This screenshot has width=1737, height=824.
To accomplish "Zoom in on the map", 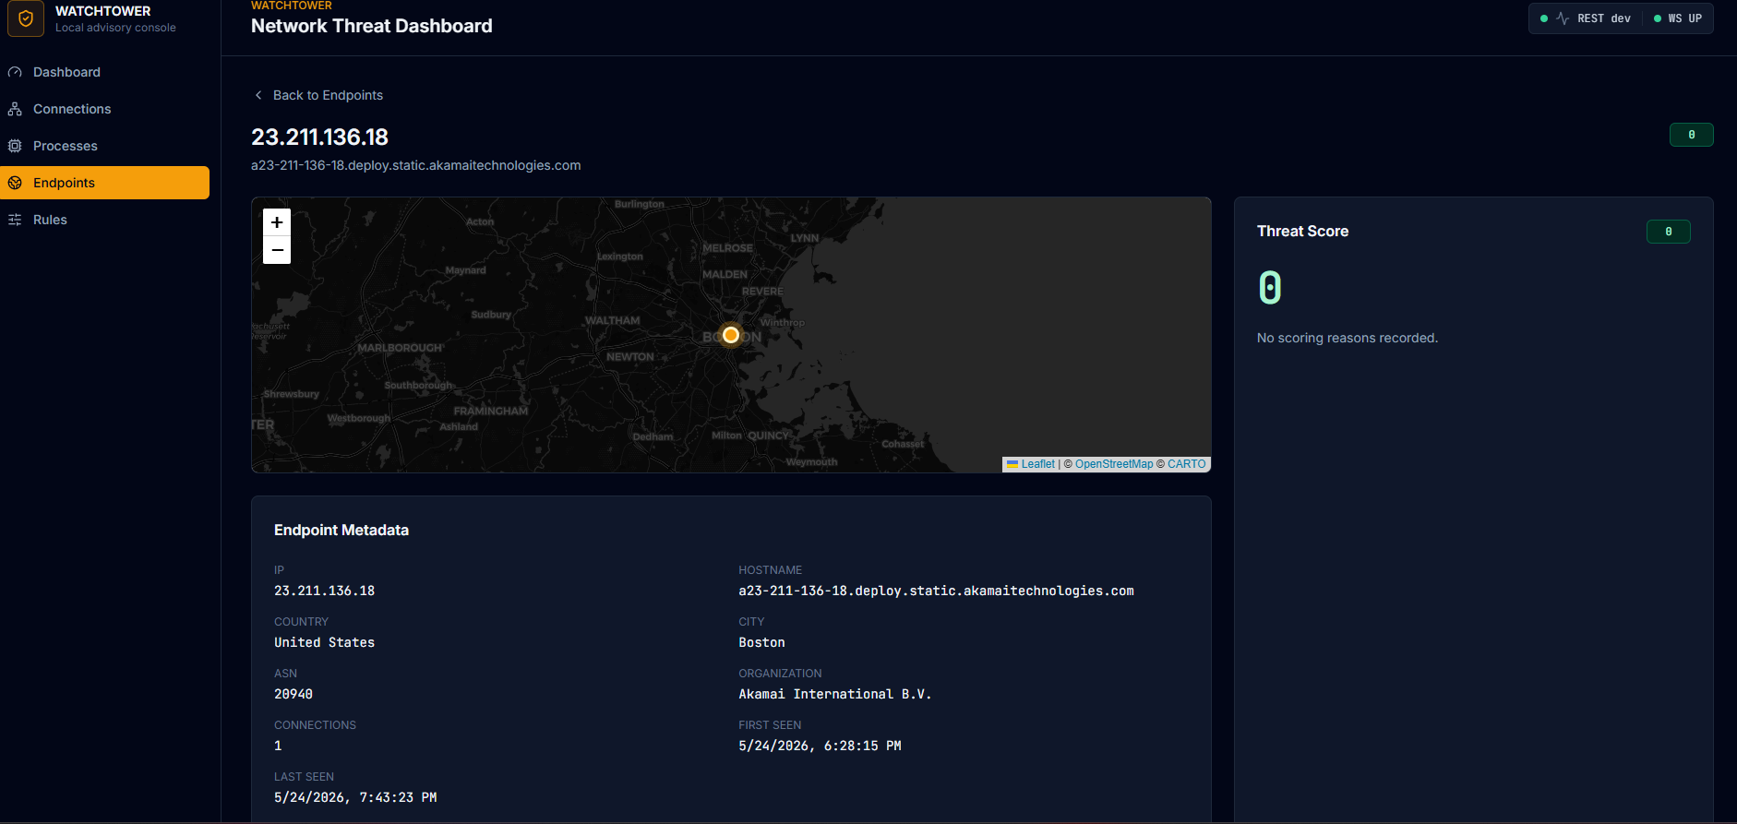I will tap(277, 222).
